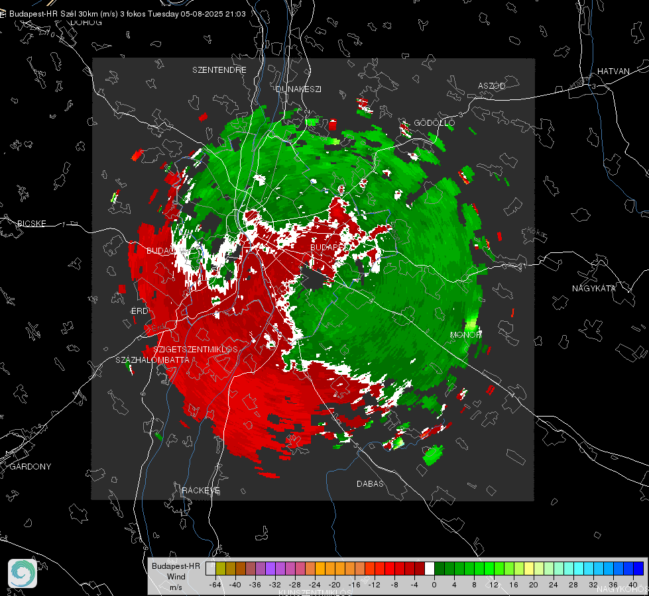This screenshot has height=596, width=649.
Task: Click the gray leftmost legend swatch
Action: [x=211, y=568]
